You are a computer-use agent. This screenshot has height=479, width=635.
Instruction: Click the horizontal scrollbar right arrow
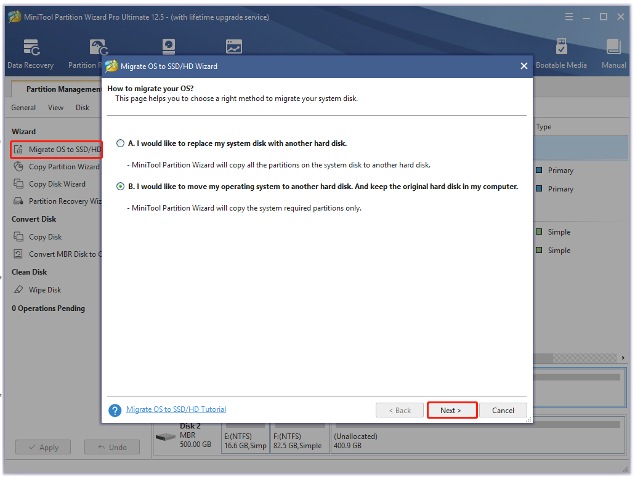623,358
